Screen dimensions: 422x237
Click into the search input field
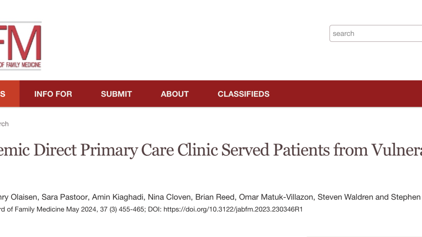(x=375, y=33)
